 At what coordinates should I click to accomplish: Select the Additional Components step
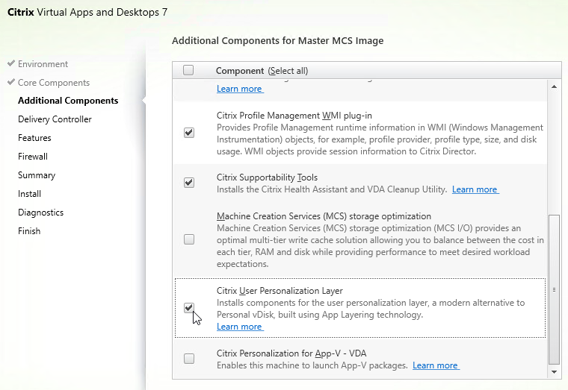(x=68, y=101)
